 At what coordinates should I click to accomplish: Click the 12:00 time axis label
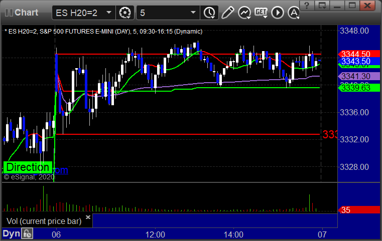coord(155,234)
